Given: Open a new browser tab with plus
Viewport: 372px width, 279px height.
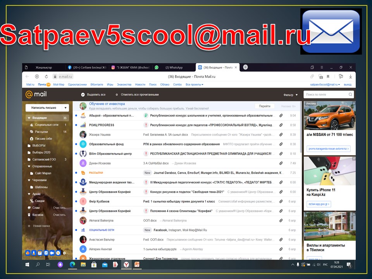Looking at the screenshot, I should (x=246, y=67).
